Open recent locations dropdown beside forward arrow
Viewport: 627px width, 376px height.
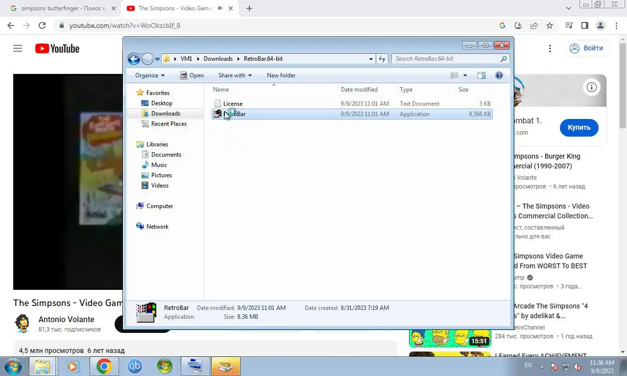tap(157, 59)
